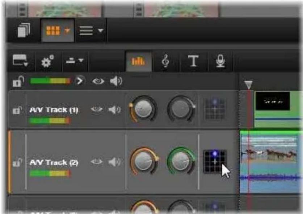Select the black title clip on Track (1)
Screen dimensions: 303x214
(x=273, y=101)
